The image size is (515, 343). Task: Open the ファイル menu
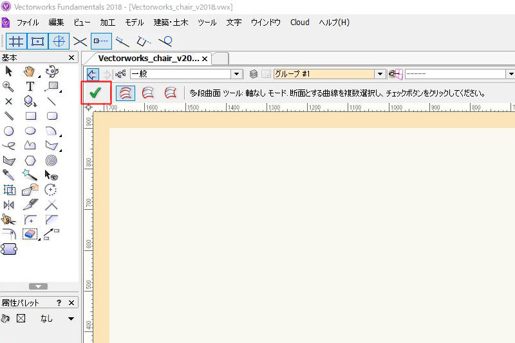click(x=28, y=23)
